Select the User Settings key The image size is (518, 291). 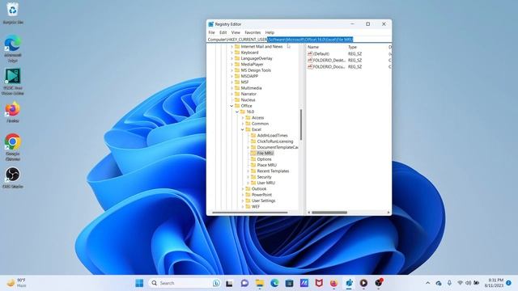pos(263,201)
